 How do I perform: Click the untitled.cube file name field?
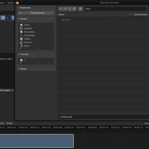point(104,117)
